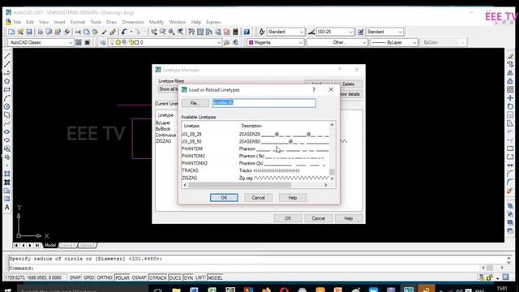The width and height of the screenshot is (519, 292).
Task: Open the File menu
Action: [17, 22]
